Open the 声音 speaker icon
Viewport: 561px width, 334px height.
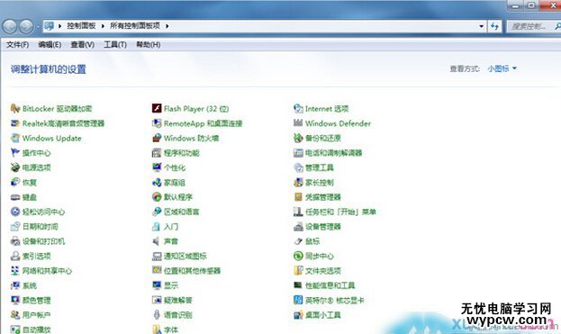coord(157,241)
